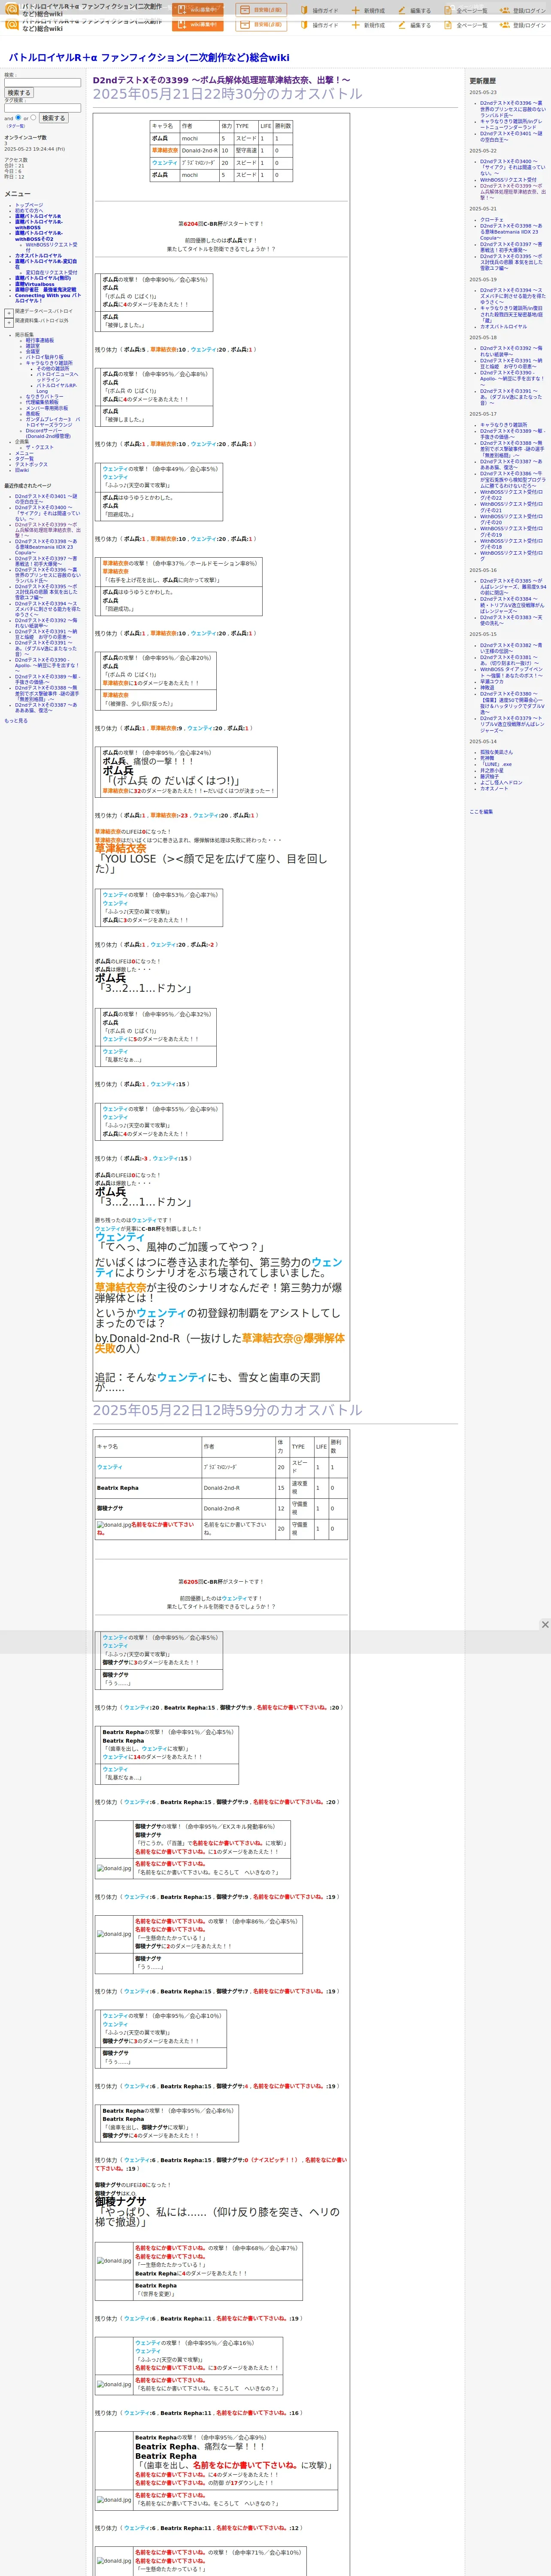Click the 検索 keyword input field
This screenshot has height=2576, width=551.
coord(42,83)
